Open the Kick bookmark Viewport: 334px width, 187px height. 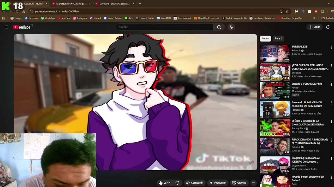[x=129, y=18]
